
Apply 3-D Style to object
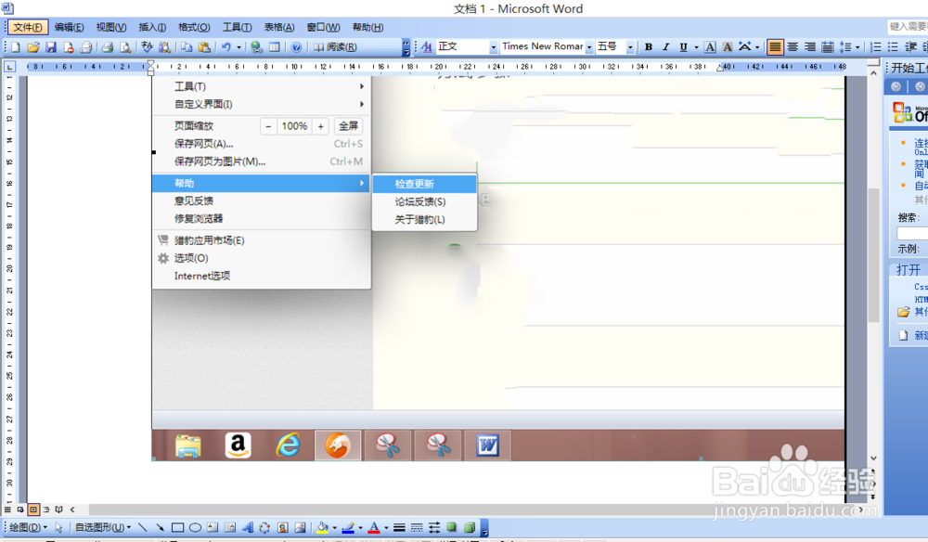[x=470, y=527]
